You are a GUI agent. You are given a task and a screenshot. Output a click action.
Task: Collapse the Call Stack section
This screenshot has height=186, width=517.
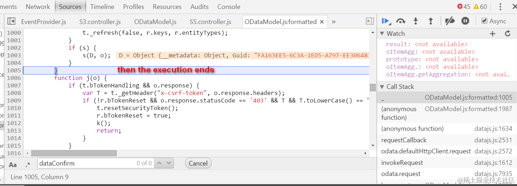(x=382, y=87)
